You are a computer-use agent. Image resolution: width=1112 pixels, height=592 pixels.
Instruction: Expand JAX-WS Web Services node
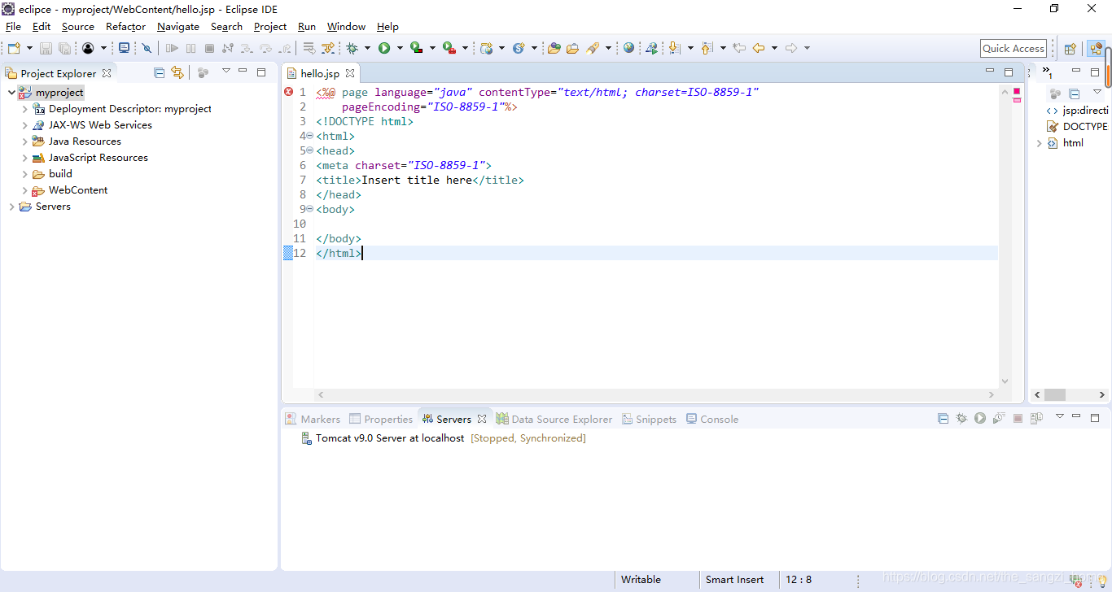click(24, 125)
